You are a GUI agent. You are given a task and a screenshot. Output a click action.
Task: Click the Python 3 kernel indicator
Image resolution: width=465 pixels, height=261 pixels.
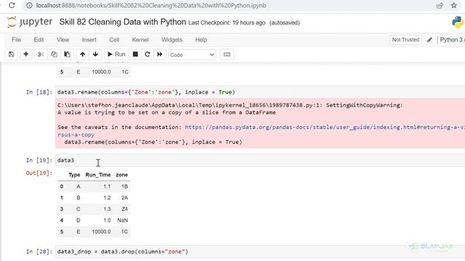tap(452, 40)
